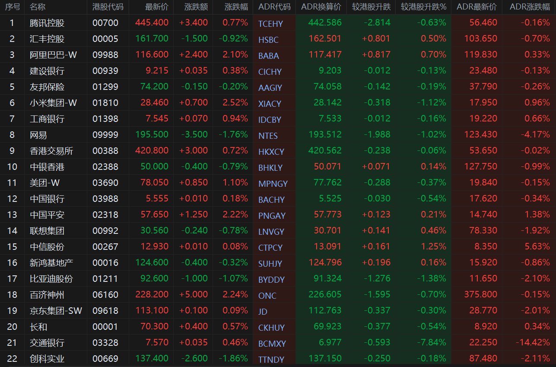Click the HSBC ADR ticker
Image resolution: width=556 pixels, height=367 pixels.
click(x=268, y=40)
